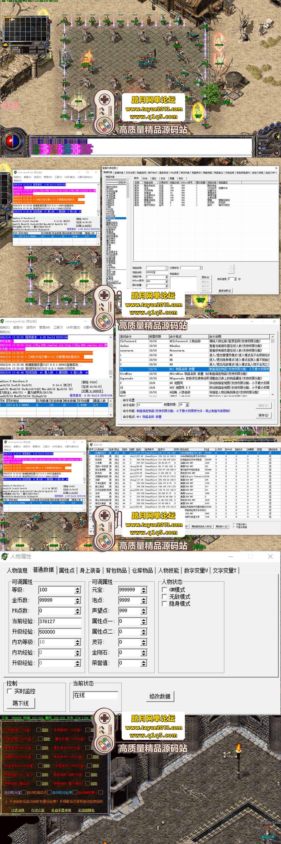Screen dimensions: 281x844
Task: Select the GiveMine command row
Action: click(195, 374)
